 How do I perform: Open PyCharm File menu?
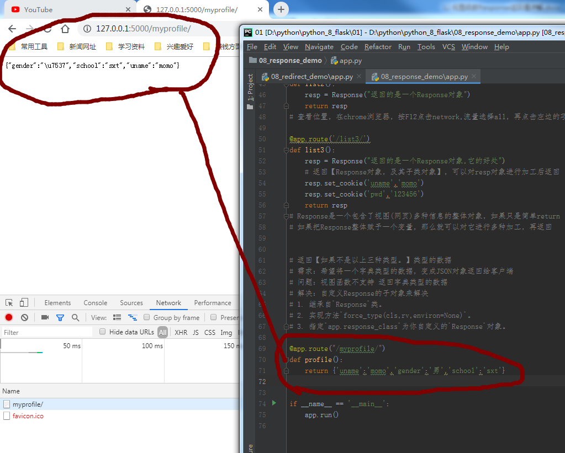(252, 47)
